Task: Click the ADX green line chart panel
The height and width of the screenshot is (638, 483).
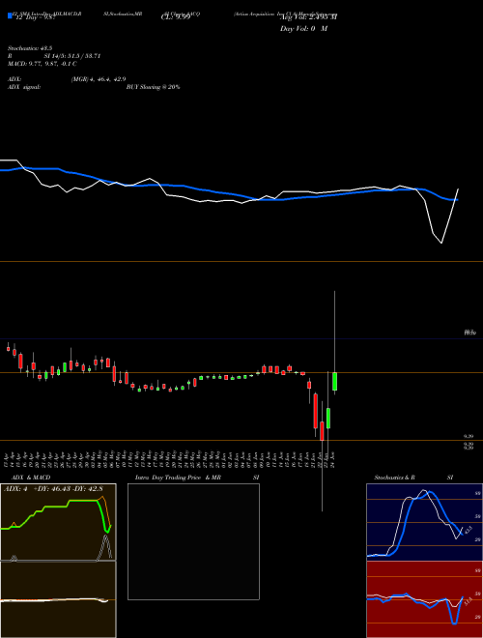Action: pos(58,522)
